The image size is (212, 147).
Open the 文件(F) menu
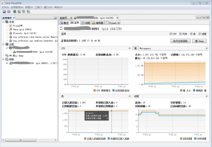click(5, 7)
